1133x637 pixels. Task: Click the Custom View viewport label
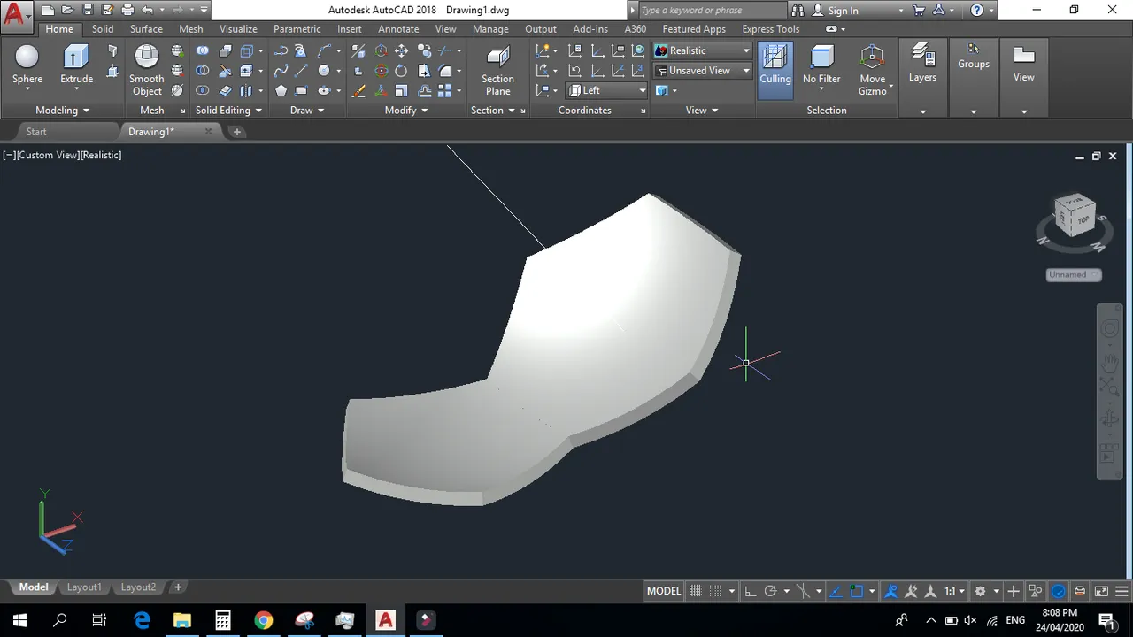[48, 155]
